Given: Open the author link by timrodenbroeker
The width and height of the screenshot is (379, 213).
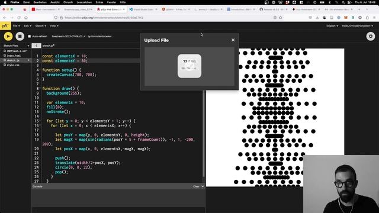Looking at the screenshot, I should pos(101,36).
